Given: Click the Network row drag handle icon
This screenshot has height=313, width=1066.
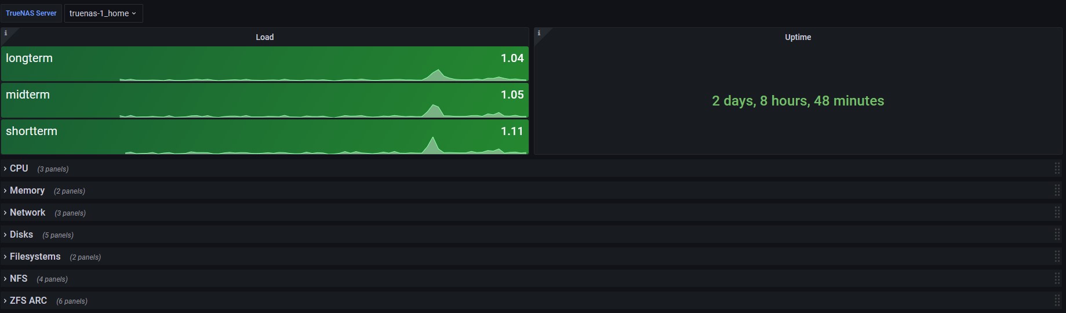Looking at the screenshot, I should coord(1057,213).
